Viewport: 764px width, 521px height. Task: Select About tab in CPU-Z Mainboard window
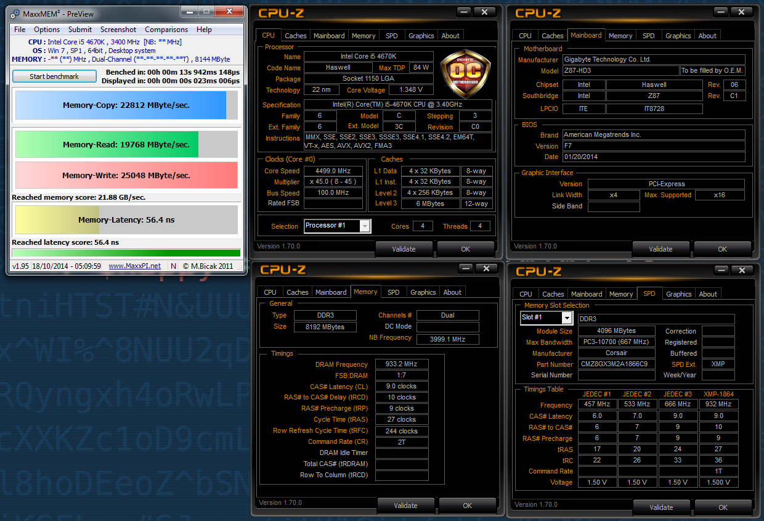coord(707,36)
